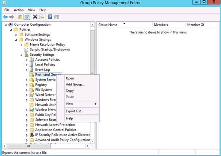
Task: Expand the Software Settings node
Action: coord(16,35)
